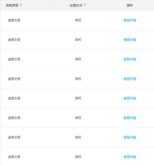Screen dimensions: 154x166
Task: Select 降权 cell in last row
Action: tap(78, 157)
